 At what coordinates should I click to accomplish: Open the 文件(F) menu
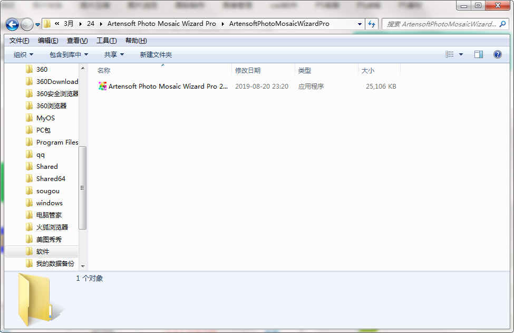point(20,40)
